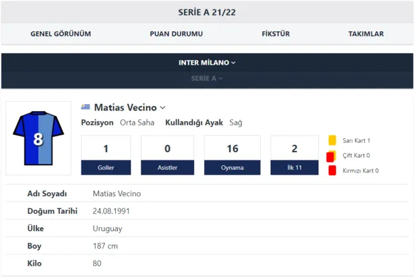Image resolution: width=415 pixels, height=277 pixels.
Task: Select the Oynama stat box
Action: 232,155
